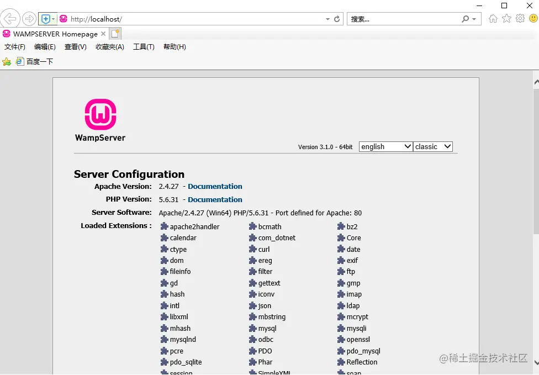Click the puzzle icon beside apache2handler
The width and height of the screenshot is (539, 375).
165,226
